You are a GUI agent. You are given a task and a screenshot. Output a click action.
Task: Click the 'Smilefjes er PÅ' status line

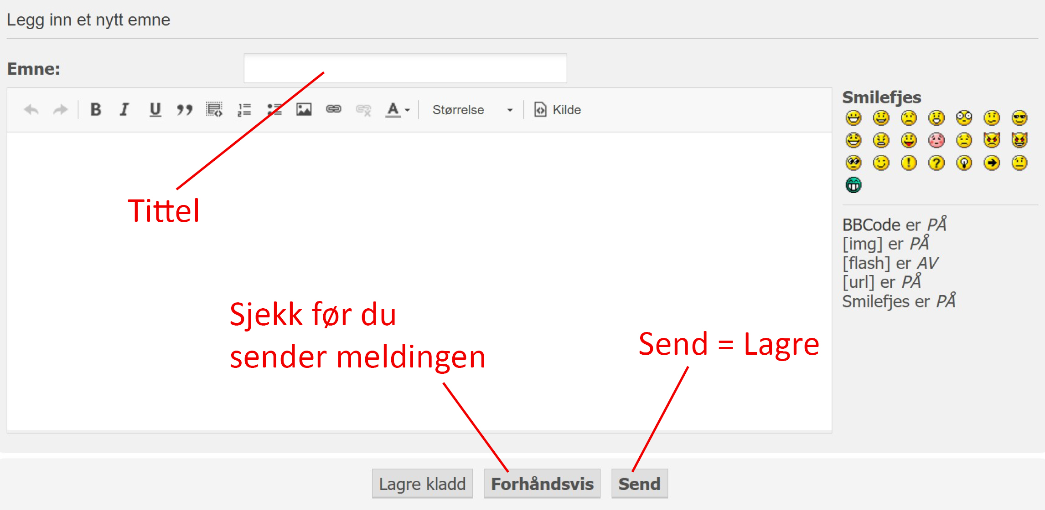899,301
